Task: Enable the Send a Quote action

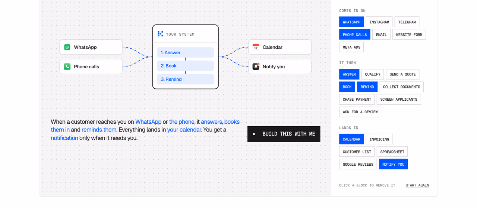Action: [x=402, y=74]
